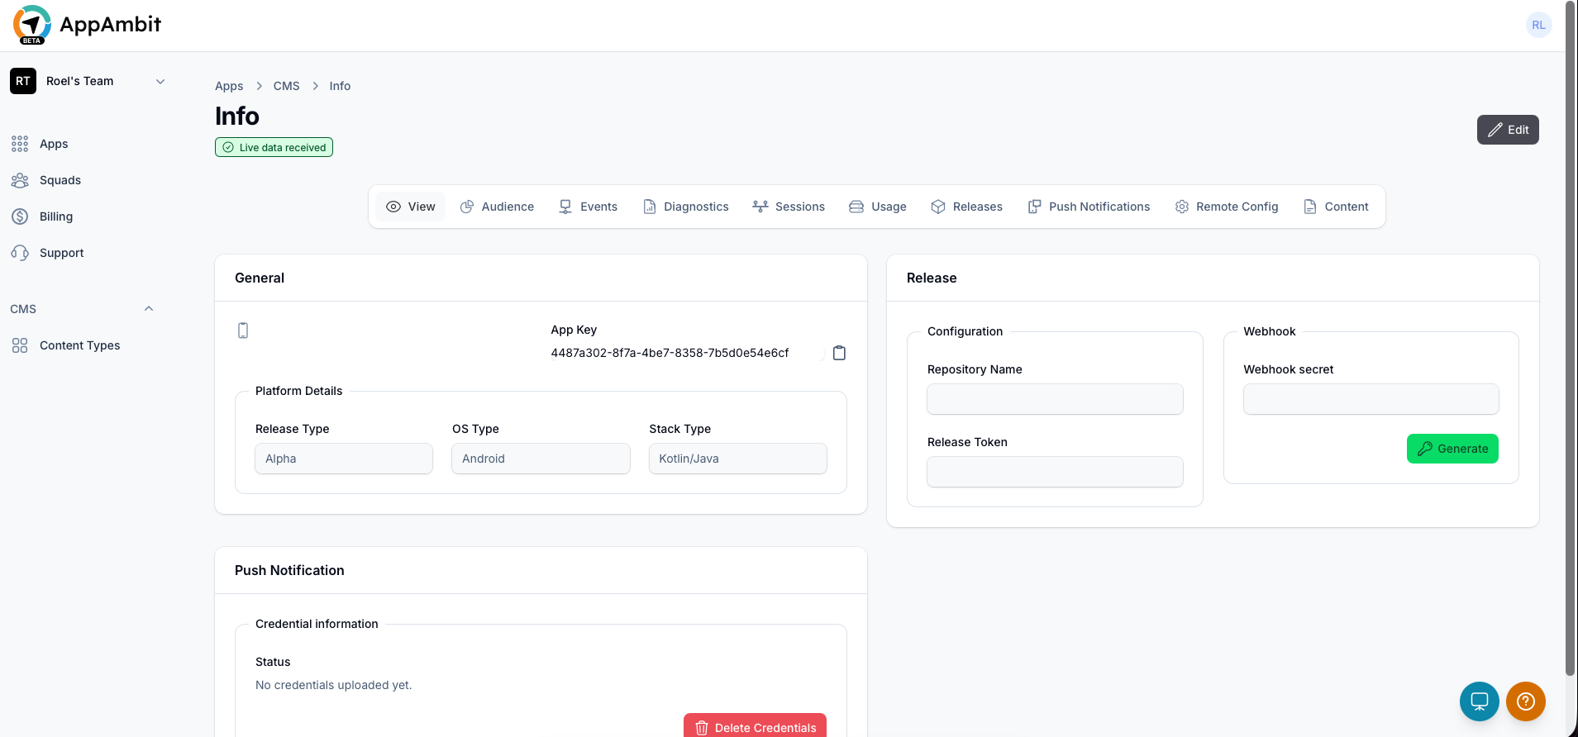
Task: Click the Edit button
Action: pos(1508,130)
